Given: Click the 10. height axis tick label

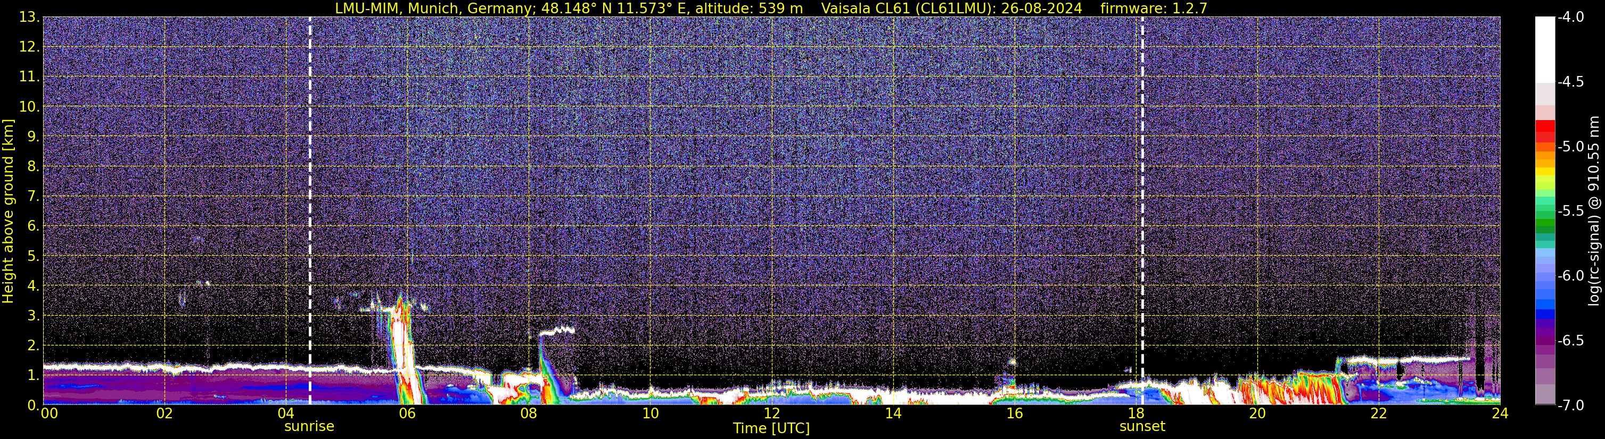Looking at the screenshot, I should [x=29, y=106].
